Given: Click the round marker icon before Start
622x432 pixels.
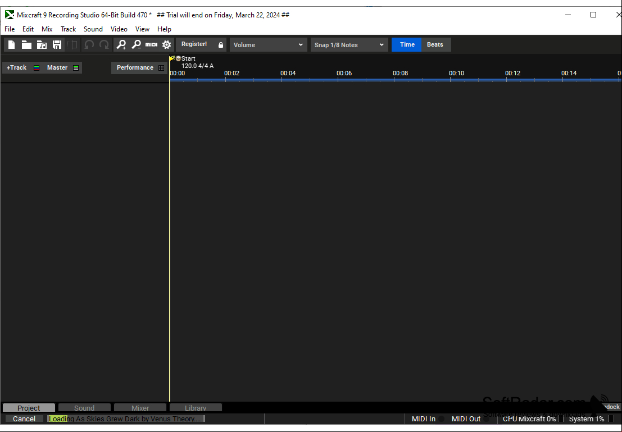Looking at the screenshot, I should click(x=178, y=59).
